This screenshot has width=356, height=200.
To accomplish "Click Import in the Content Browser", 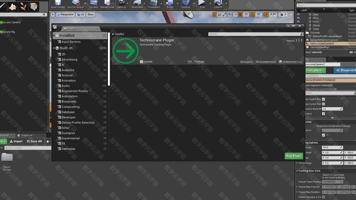I will 16,141.
